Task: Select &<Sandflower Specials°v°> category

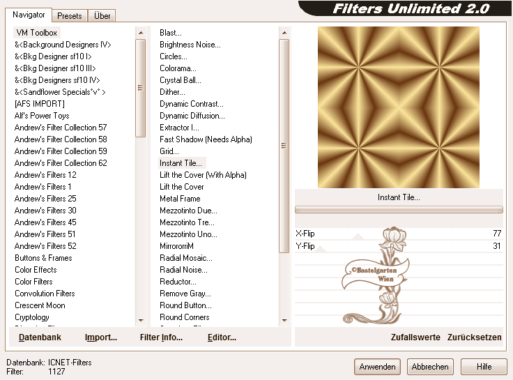Action: [x=60, y=92]
